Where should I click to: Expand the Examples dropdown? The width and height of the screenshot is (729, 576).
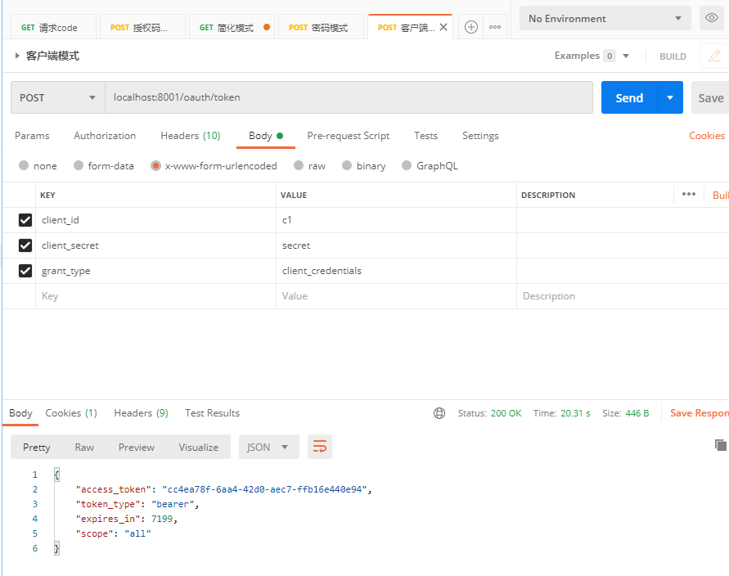(x=624, y=55)
